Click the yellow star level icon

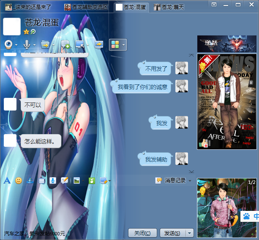(26, 32)
